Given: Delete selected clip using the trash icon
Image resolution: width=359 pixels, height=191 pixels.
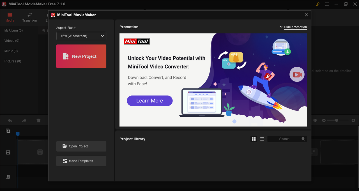Looking at the screenshot, I should tap(38, 120).
